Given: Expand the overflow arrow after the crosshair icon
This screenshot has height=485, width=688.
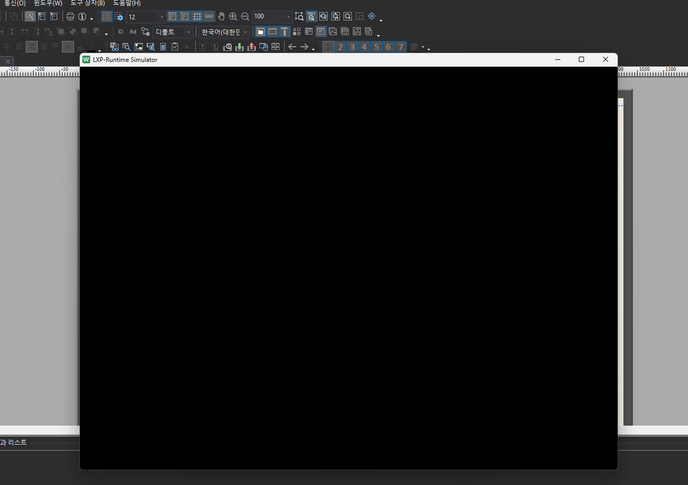Looking at the screenshot, I should [x=381, y=20].
